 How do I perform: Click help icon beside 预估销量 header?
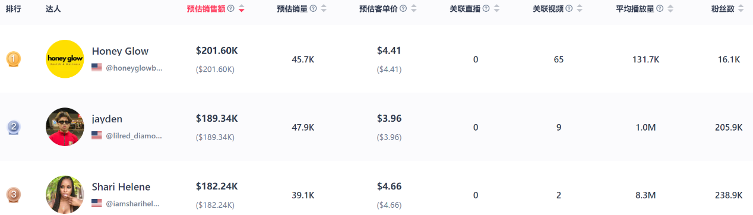pyautogui.click(x=313, y=9)
